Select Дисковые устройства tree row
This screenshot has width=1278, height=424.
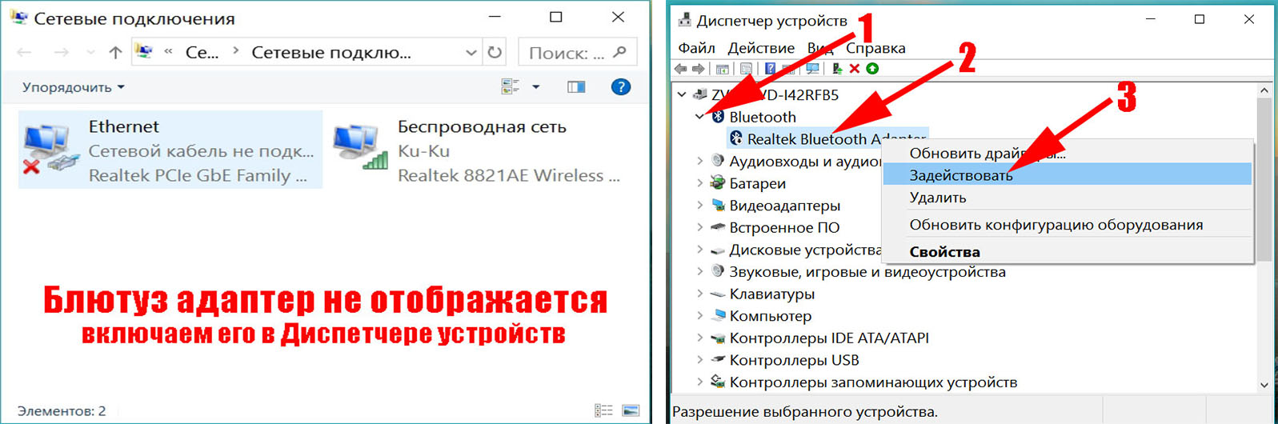(805, 250)
